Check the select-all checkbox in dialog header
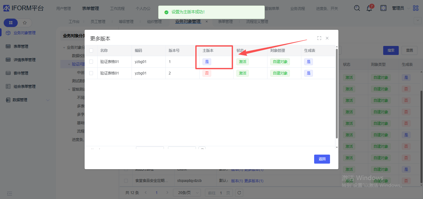This screenshot has width=423, height=199. [x=91, y=50]
